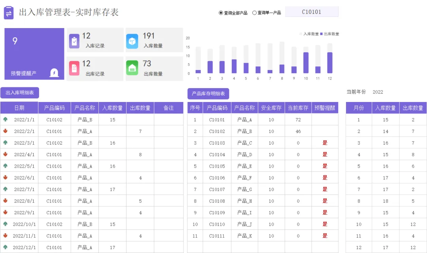
Task: Click red down arrow for 2022/11/1
Action: click(x=5, y=235)
